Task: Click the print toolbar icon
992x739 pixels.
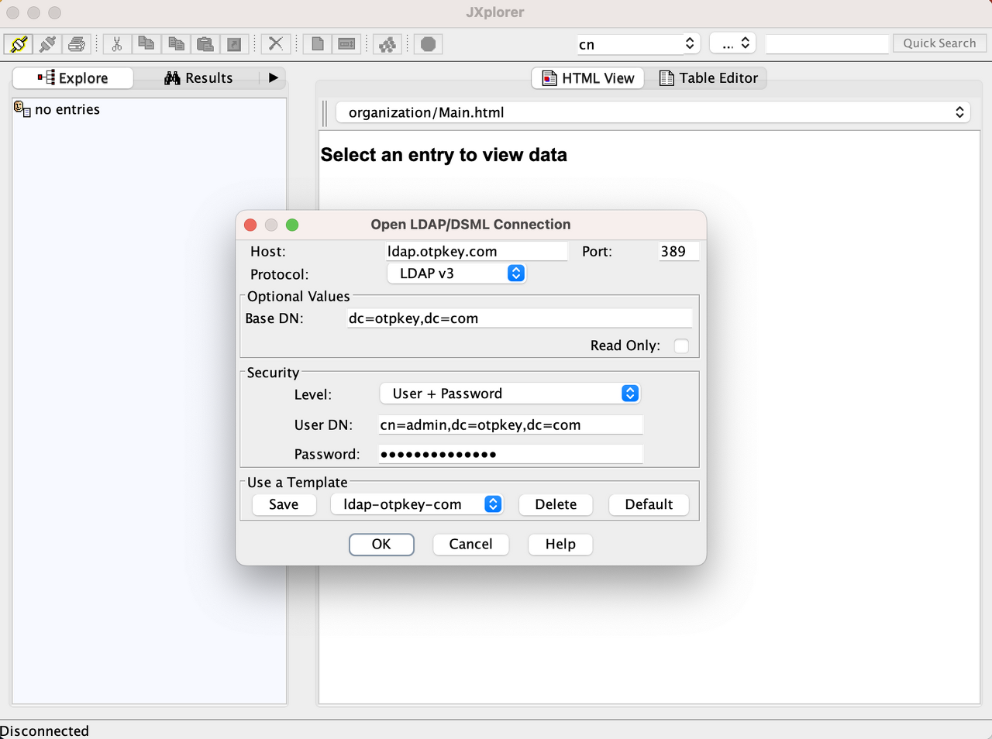Action: click(76, 44)
